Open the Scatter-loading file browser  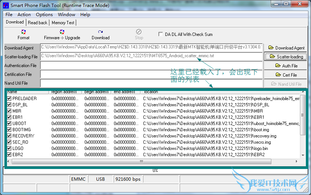pos(286,56)
